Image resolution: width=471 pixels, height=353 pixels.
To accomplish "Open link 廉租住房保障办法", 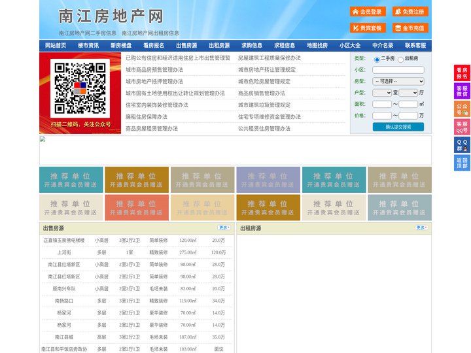I will point(147,117).
